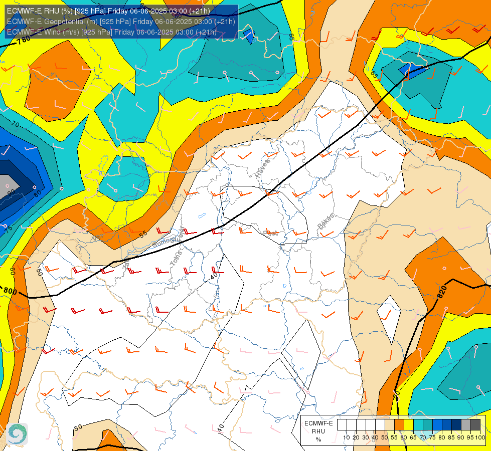Pick the yellow 60–65% legend swatch
491x451 pixels.
pyautogui.click(x=409, y=424)
